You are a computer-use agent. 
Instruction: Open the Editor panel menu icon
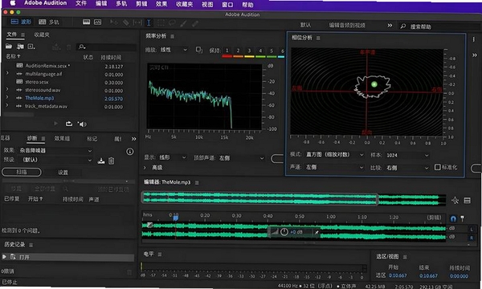197,182
